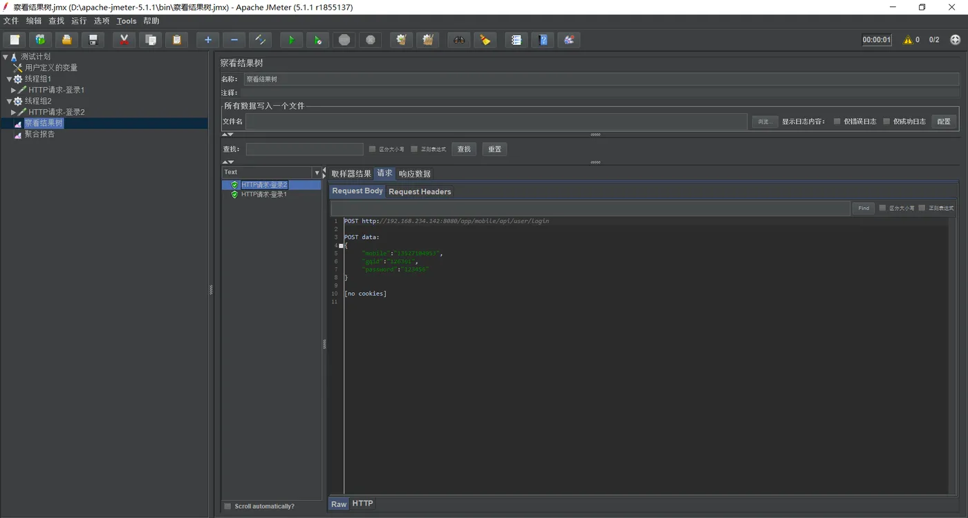Click the 配置 button
This screenshot has height=518, width=968.
coord(944,122)
